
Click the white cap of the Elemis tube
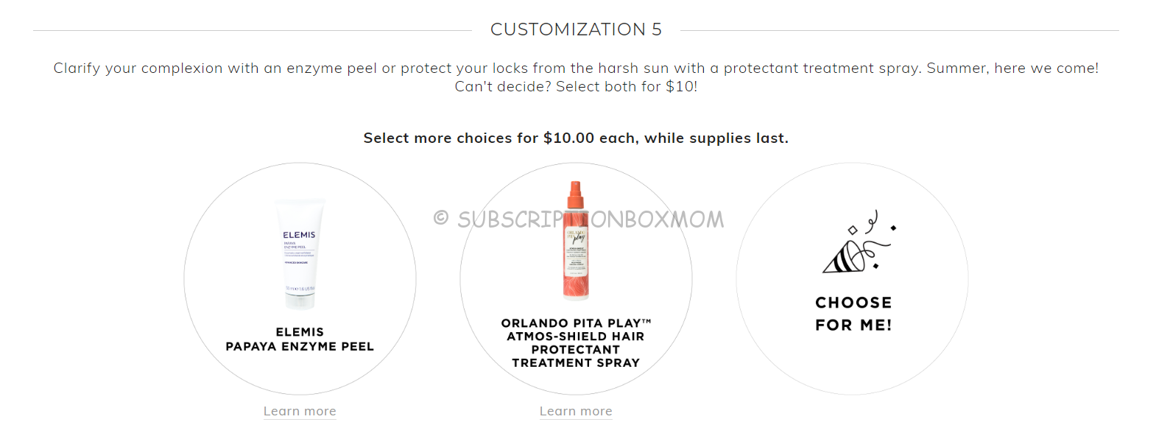[300, 300]
